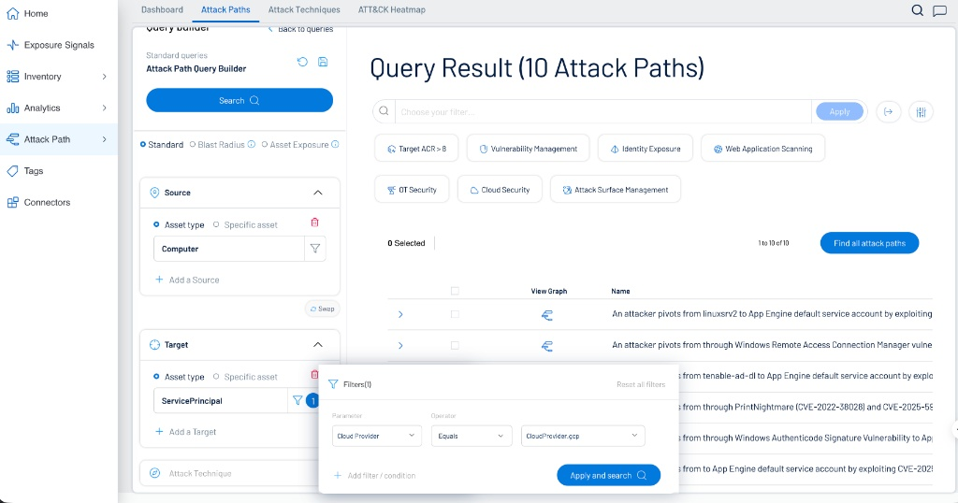Viewport: 958px width, 503px height.
Task: Click the reset query icon in Query Builder
Action: [302, 62]
